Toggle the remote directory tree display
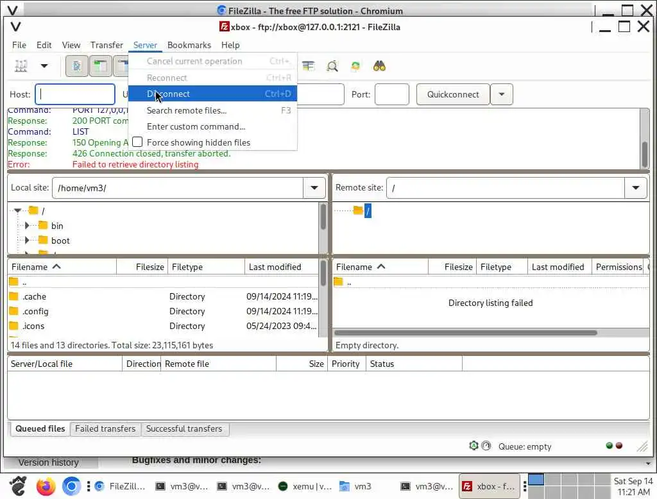This screenshot has height=499, width=657. [x=122, y=66]
